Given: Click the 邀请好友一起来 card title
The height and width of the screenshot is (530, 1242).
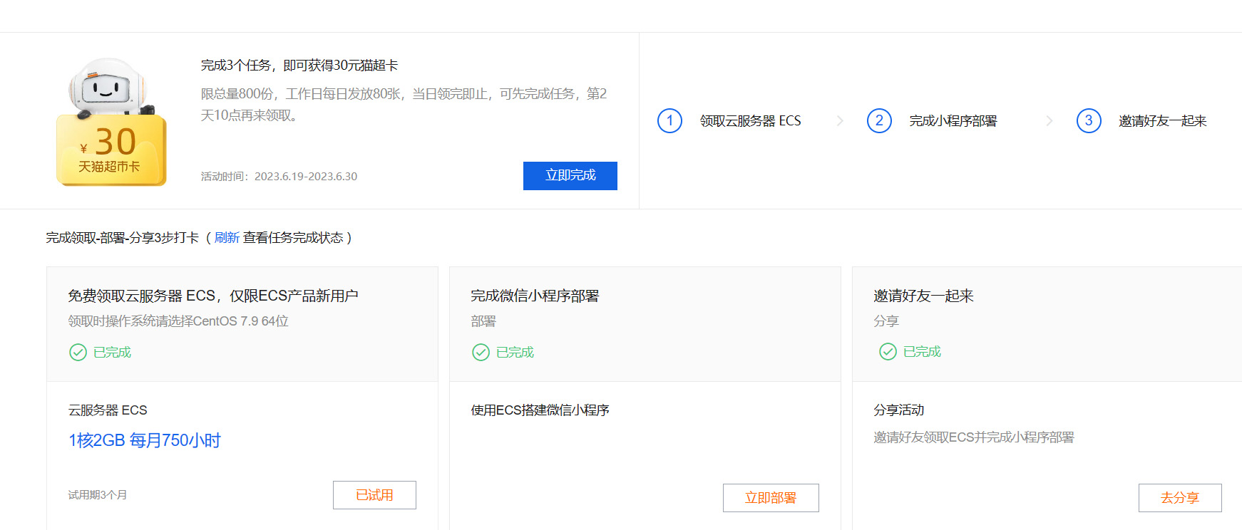Looking at the screenshot, I should coord(923,296).
